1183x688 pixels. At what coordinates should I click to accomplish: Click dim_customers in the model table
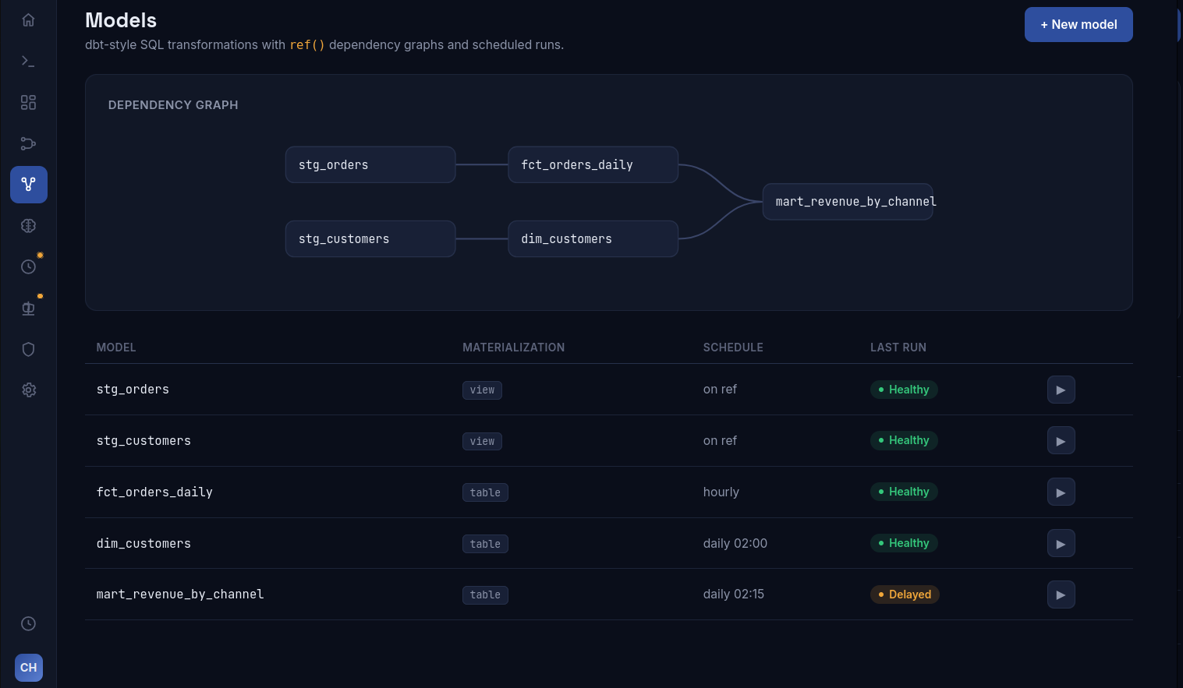(143, 544)
